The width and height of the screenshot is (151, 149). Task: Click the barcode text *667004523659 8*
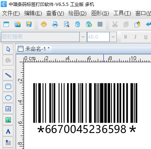coord(87,129)
